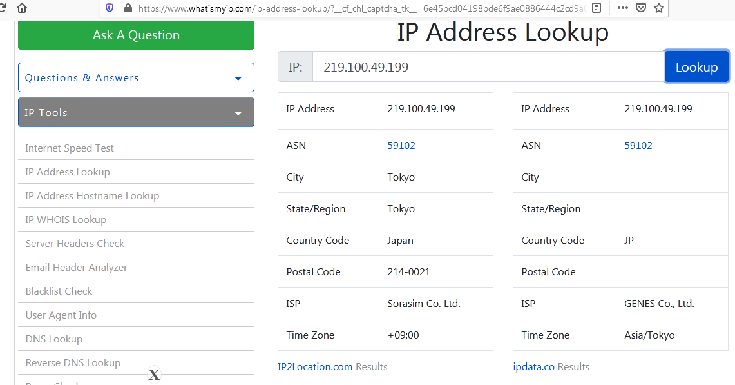Screen dimensions: 735x385
Task: Click the Save to Pocket icon
Action: [640, 8]
